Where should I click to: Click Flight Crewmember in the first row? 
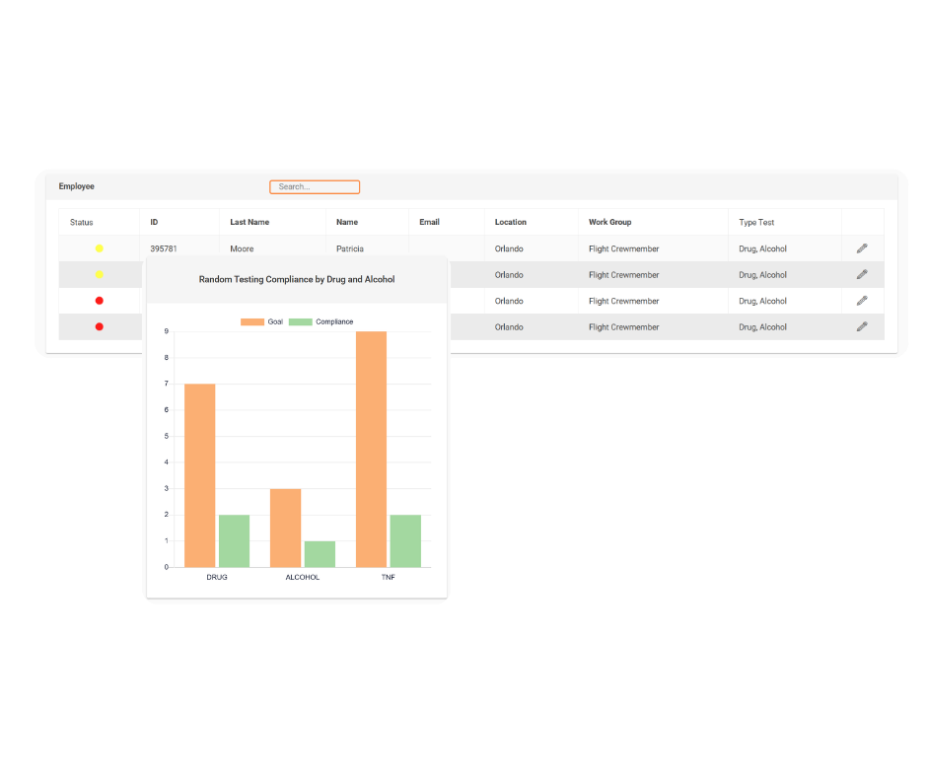(x=622, y=248)
